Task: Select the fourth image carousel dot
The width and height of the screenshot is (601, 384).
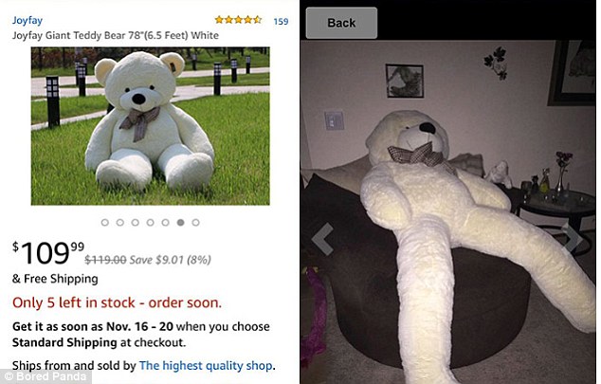Action: tap(150, 223)
